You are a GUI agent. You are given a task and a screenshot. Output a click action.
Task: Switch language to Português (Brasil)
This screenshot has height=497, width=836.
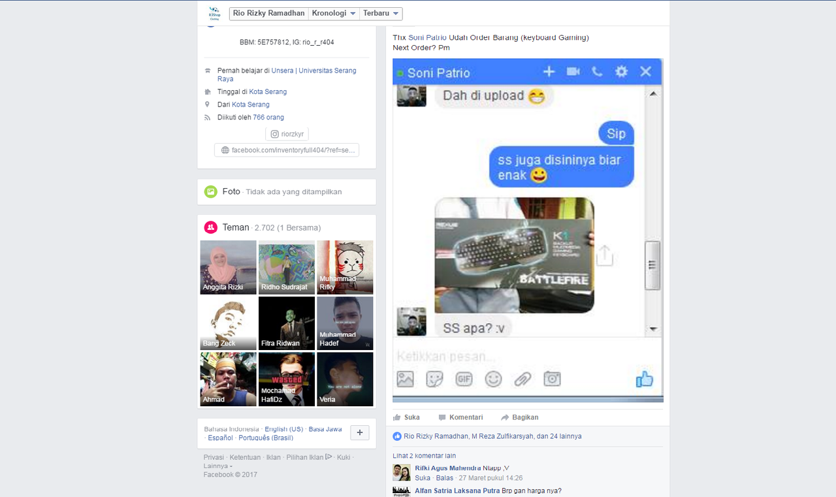coord(266,438)
